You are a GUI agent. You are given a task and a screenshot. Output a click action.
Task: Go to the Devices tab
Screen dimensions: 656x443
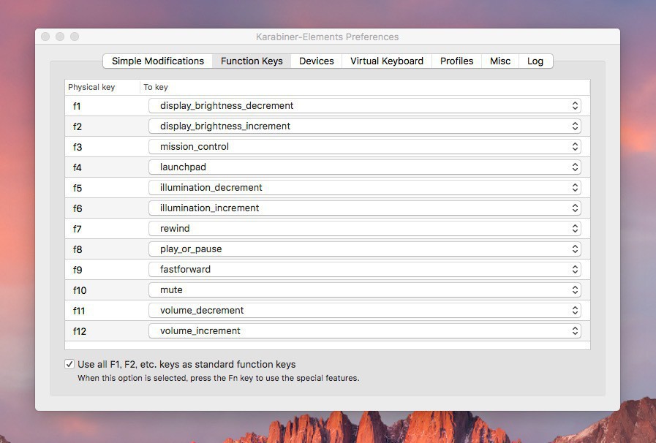[317, 61]
